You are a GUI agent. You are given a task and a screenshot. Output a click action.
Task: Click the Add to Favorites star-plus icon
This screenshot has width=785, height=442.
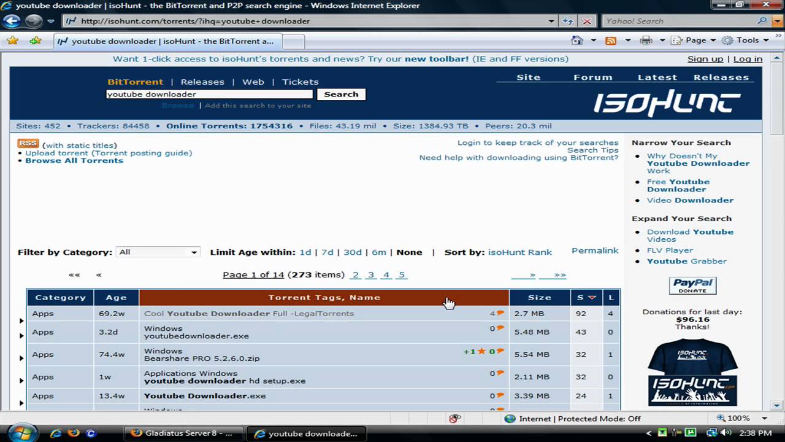tap(36, 41)
